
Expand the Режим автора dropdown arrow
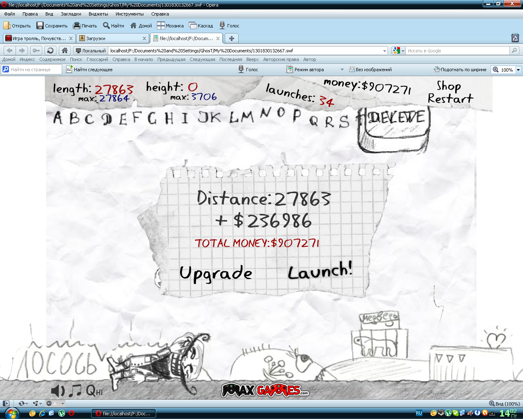342,70
